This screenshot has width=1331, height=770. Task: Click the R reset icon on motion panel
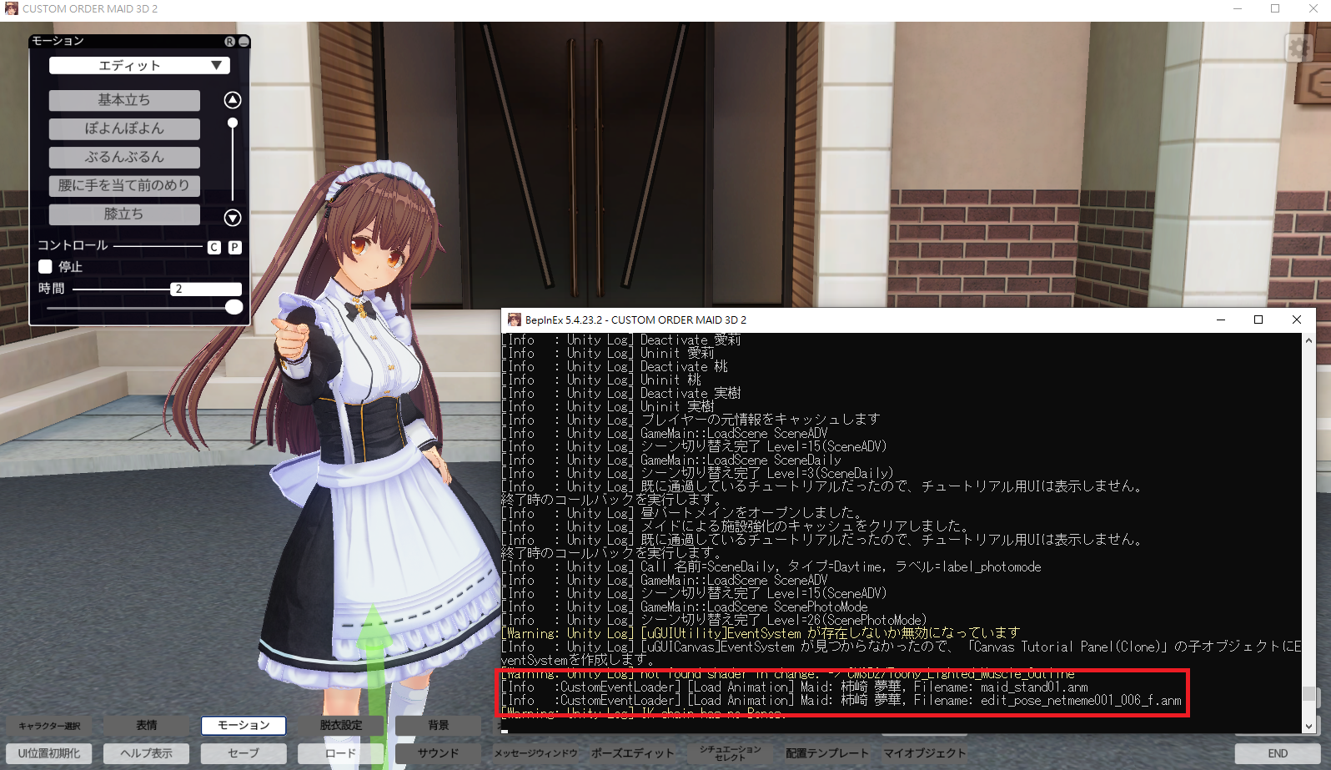click(x=230, y=41)
